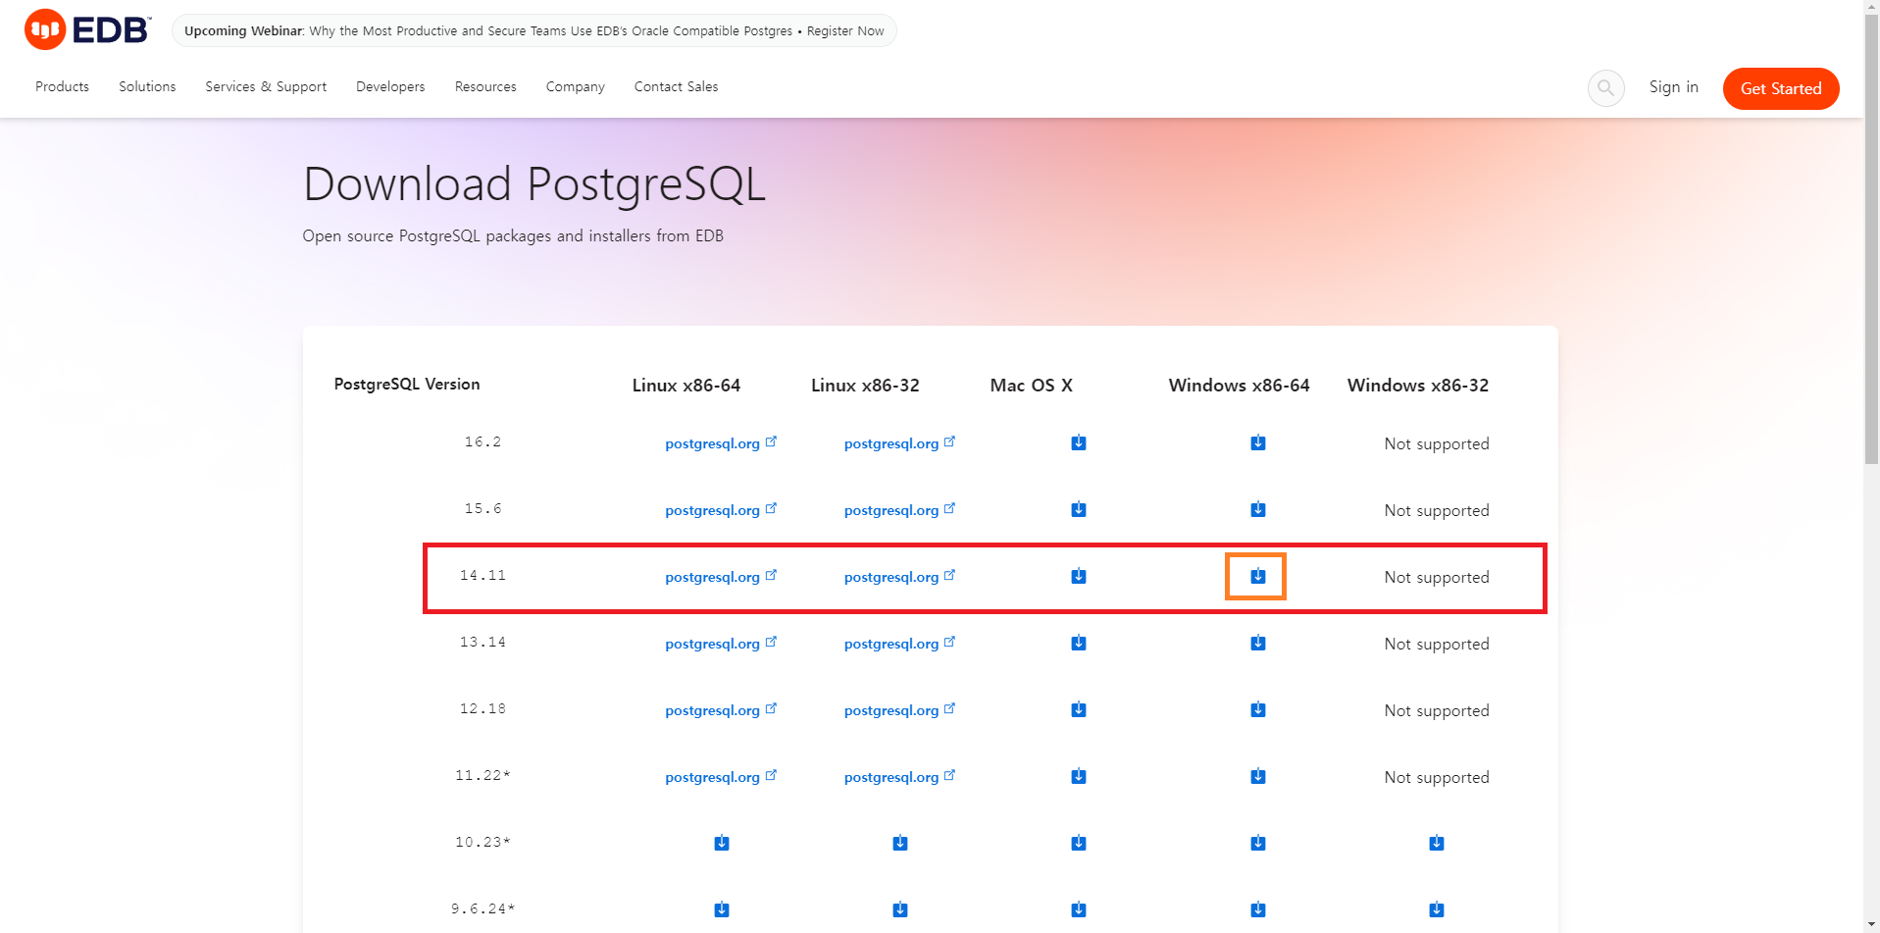This screenshot has width=1880, height=933.
Task: Open the Resources menu
Action: click(485, 86)
